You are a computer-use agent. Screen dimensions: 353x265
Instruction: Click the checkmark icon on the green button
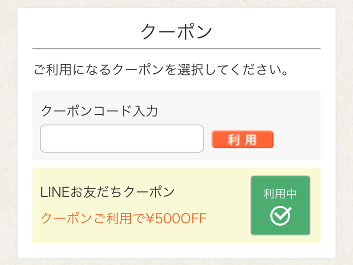280,216
